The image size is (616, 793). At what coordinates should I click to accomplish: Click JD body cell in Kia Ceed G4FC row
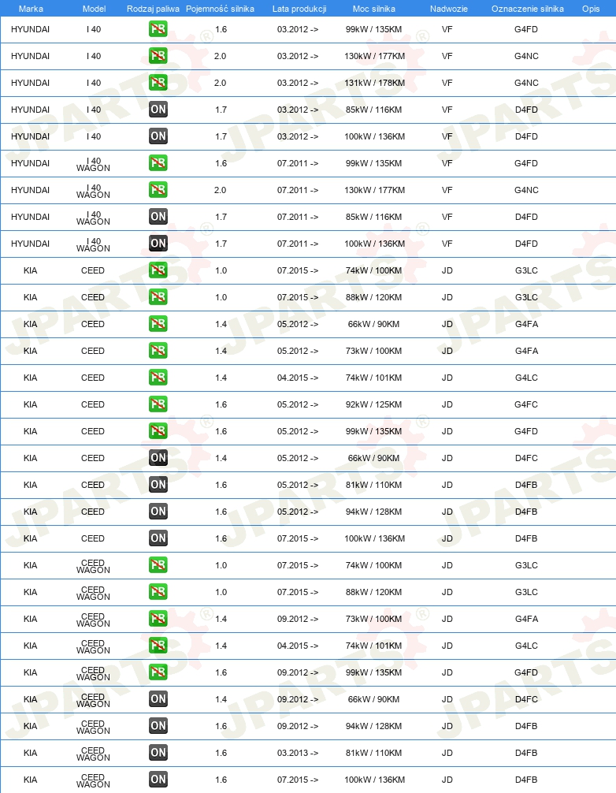click(x=447, y=404)
